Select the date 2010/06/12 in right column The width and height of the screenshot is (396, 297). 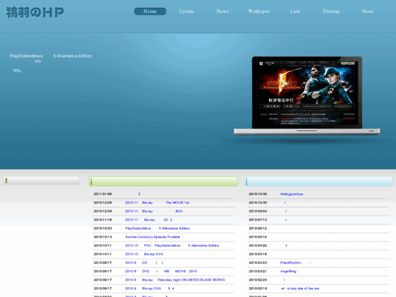coord(258,228)
